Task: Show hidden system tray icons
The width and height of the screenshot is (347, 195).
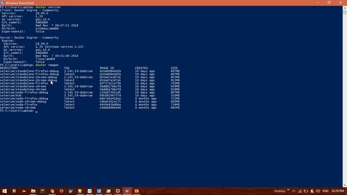Action: (x=294, y=191)
